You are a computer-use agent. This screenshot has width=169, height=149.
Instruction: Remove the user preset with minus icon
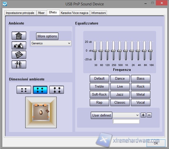click(149, 115)
